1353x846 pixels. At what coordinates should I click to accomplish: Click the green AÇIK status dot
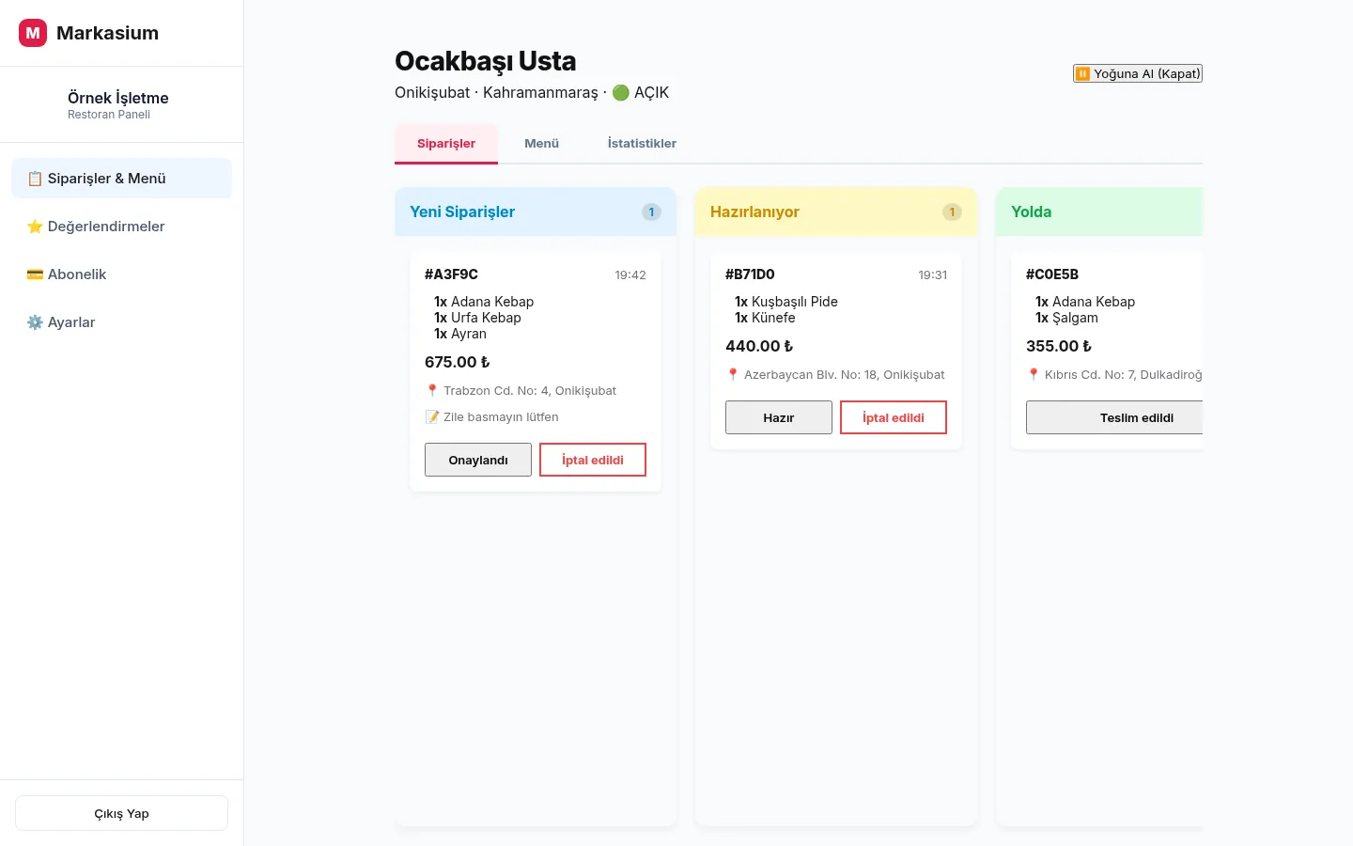click(x=620, y=92)
